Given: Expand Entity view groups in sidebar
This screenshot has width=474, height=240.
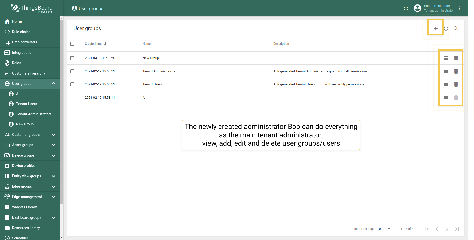Looking at the screenshot, I should pos(53,176).
